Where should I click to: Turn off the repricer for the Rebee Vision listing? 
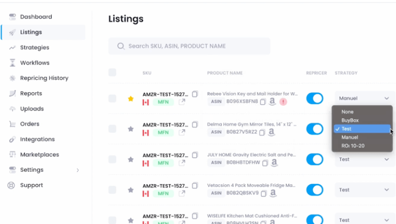(x=315, y=98)
